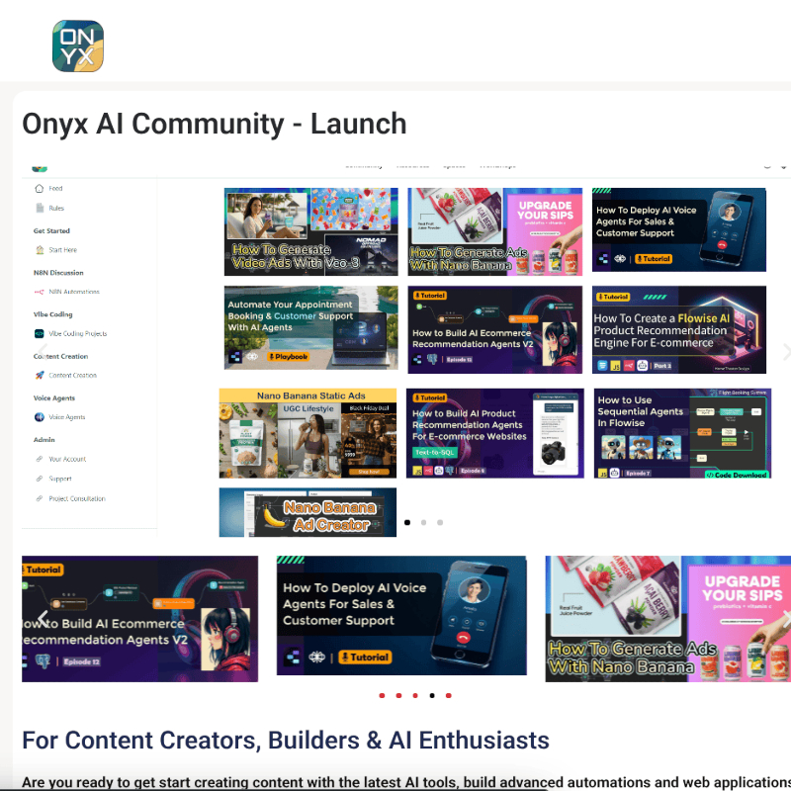Play the 'How To Generate Ads With Nano Banana' video
The width and height of the screenshot is (791, 791).
pos(494,230)
